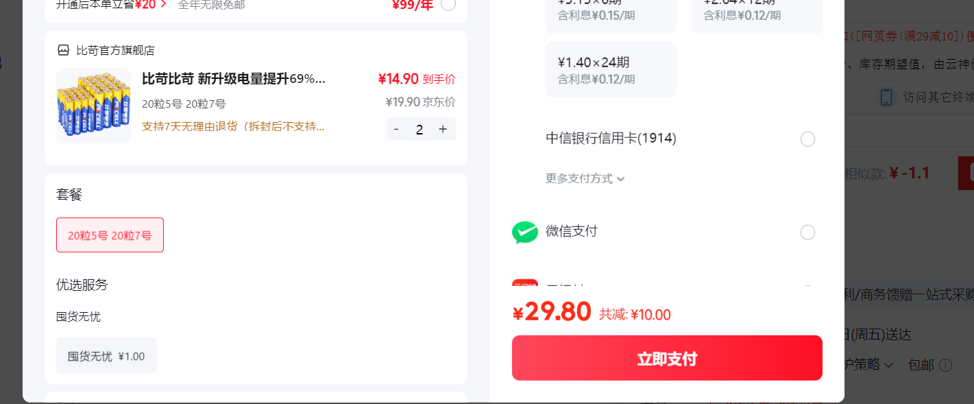Open the 比苛官方旗舰店 store link
This screenshot has width=974, height=404.
[115, 50]
